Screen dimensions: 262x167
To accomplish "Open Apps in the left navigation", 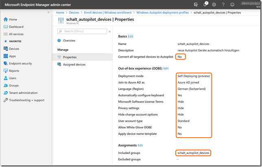I will pos(13,56).
